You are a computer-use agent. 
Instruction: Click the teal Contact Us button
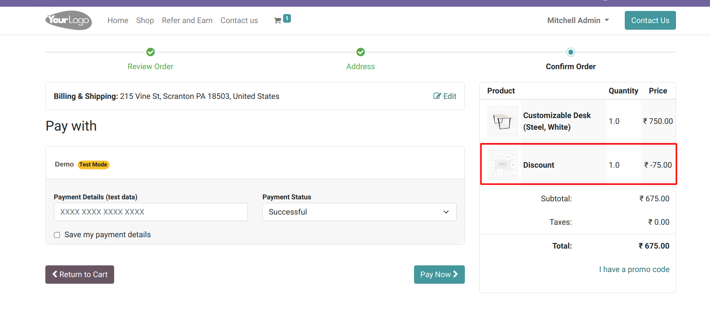tap(650, 20)
